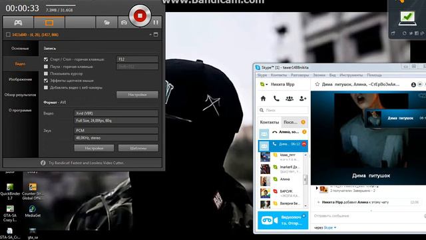426x240 pixels.
Task: Open Skype menu in Skype menu bar
Action: [x=262, y=75]
